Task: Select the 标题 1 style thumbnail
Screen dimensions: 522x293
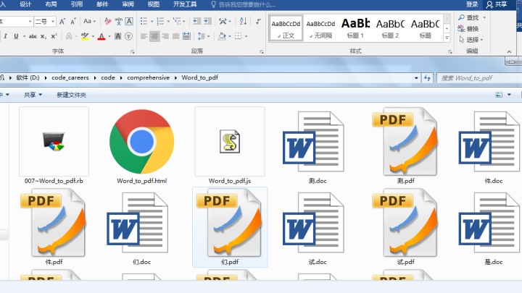Action: [355, 27]
